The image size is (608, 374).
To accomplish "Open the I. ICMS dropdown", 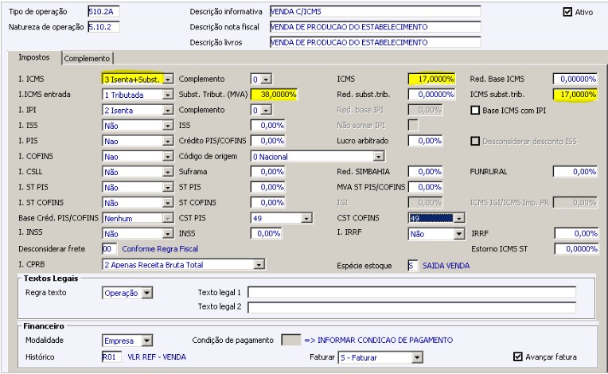I will pos(168,80).
